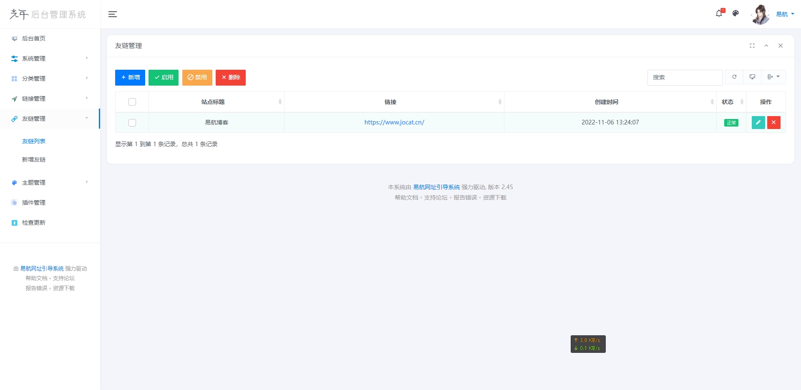Open the columns dropdown in table toolbar

click(x=773, y=77)
